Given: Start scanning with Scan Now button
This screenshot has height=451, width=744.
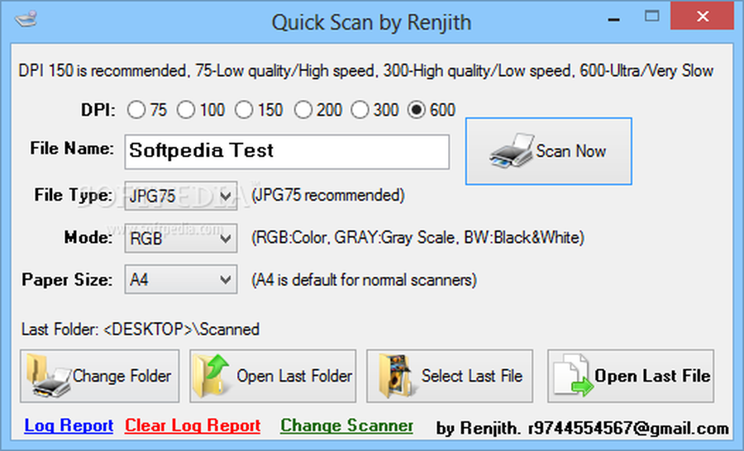Looking at the screenshot, I should click(549, 151).
